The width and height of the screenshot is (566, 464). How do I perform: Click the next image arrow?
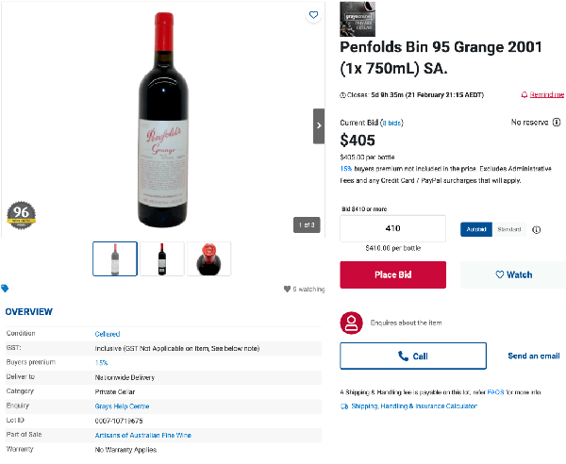(x=319, y=125)
